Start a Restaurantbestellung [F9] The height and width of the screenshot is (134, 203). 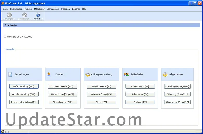[24, 102]
